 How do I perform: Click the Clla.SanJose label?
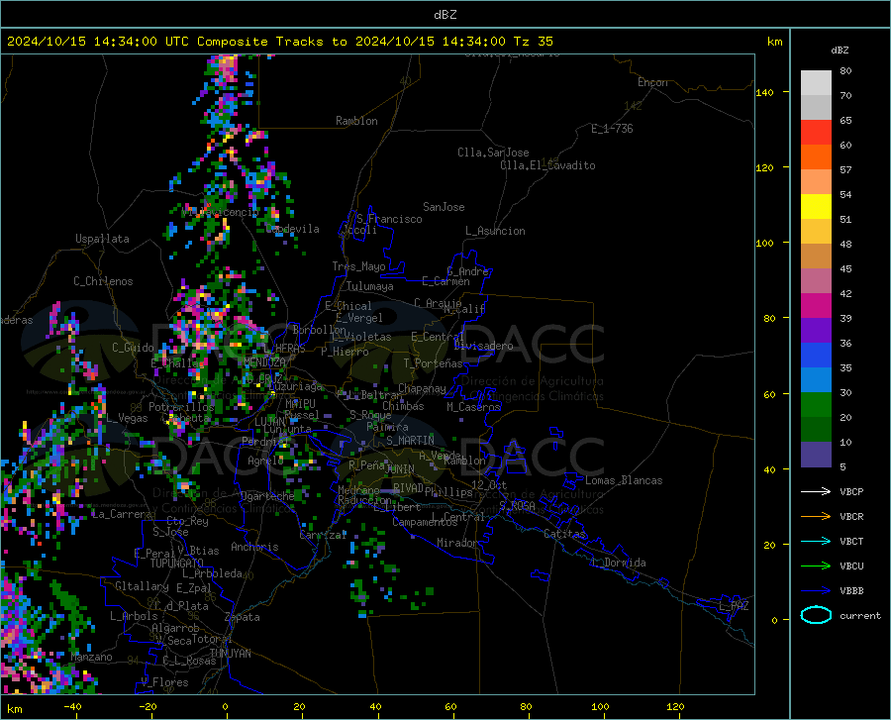click(x=493, y=153)
